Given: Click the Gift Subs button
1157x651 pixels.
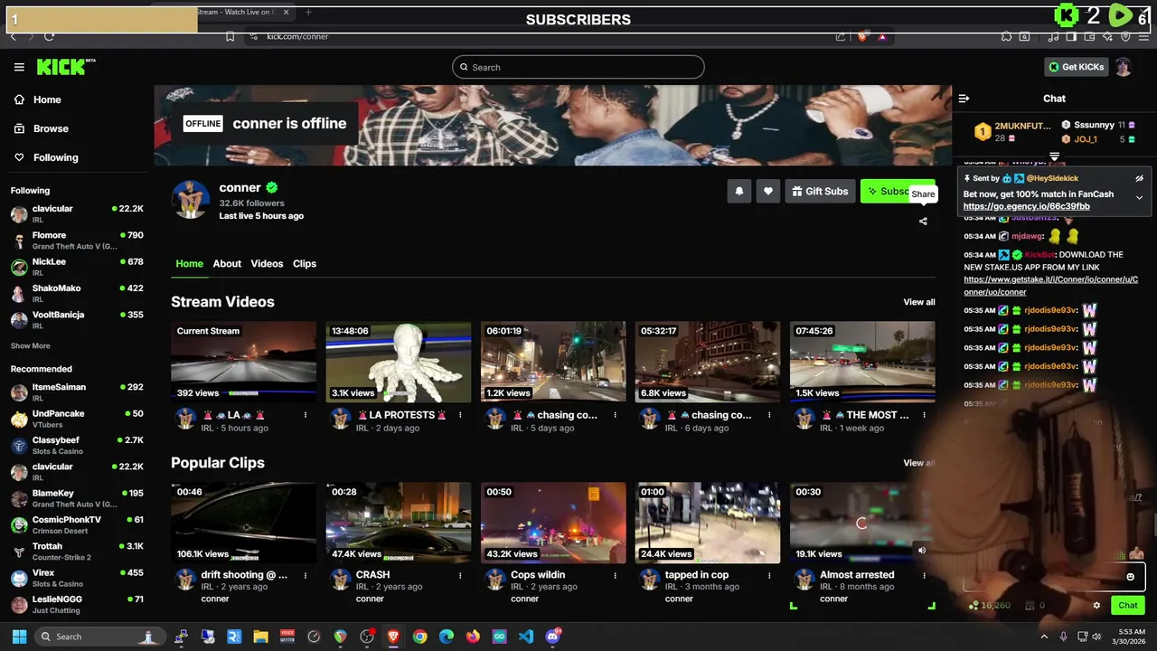Looking at the screenshot, I should click(820, 191).
